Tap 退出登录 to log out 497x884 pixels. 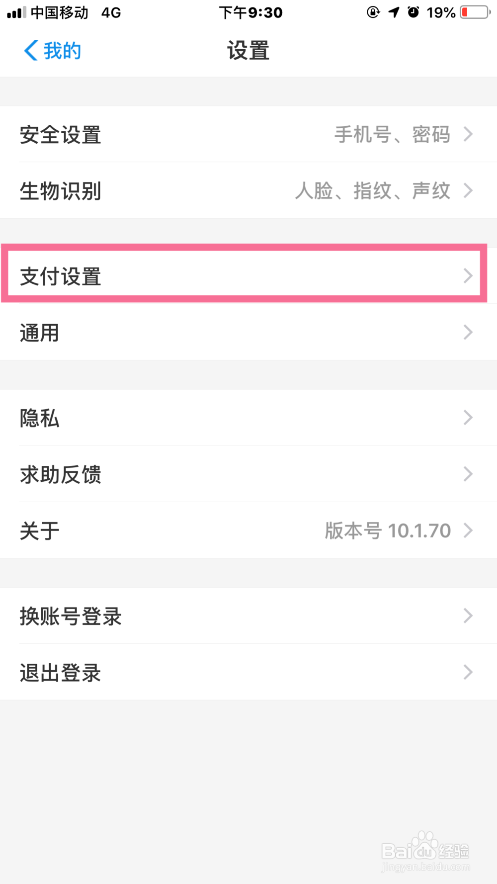tap(248, 672)
